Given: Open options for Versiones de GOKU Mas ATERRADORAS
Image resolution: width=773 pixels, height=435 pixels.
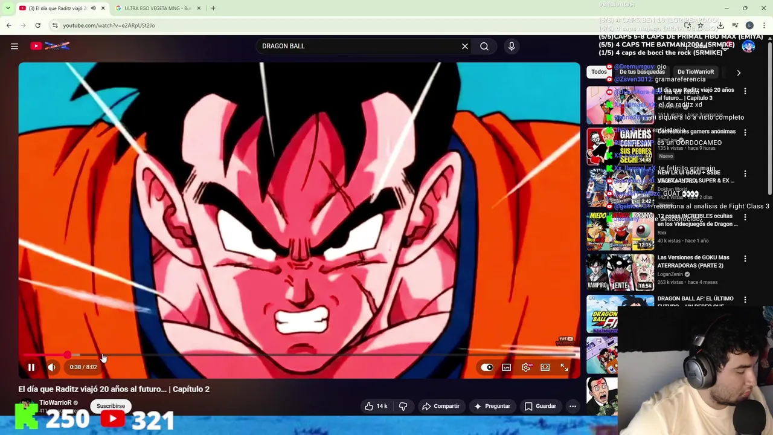Looking at the screenshot, I should point(745,259).
